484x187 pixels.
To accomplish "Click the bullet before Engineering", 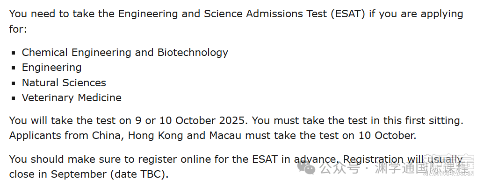I will (x=13, y=68).
